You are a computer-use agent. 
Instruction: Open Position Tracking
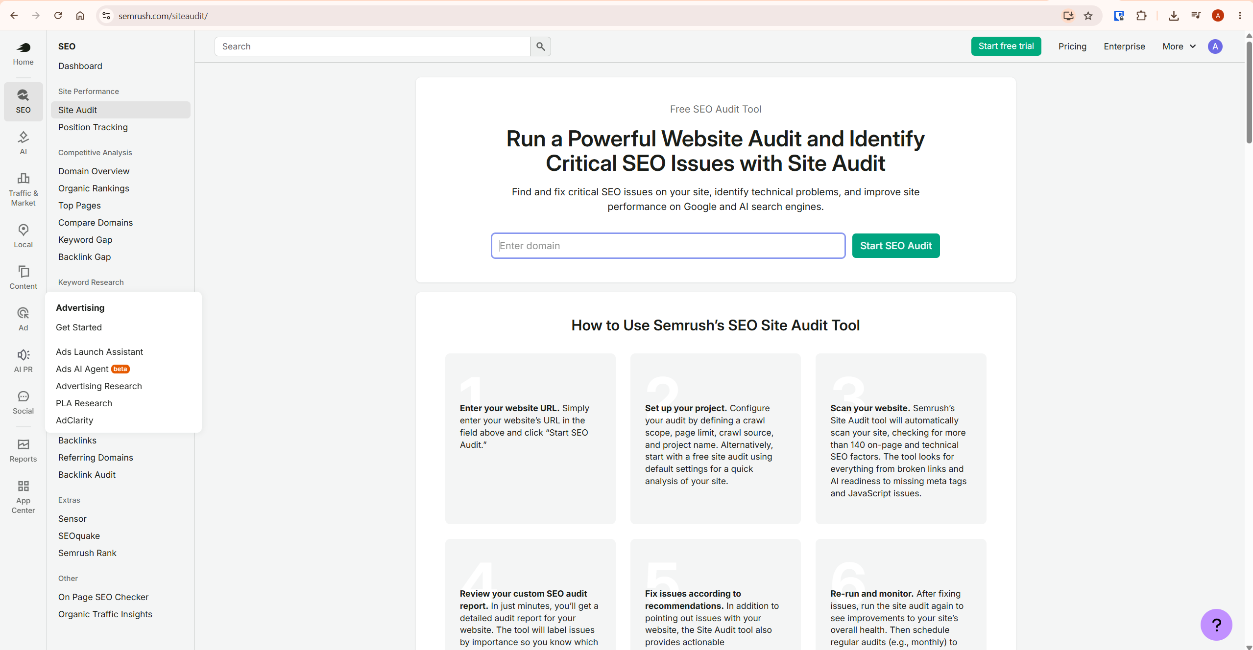(93, 127)
